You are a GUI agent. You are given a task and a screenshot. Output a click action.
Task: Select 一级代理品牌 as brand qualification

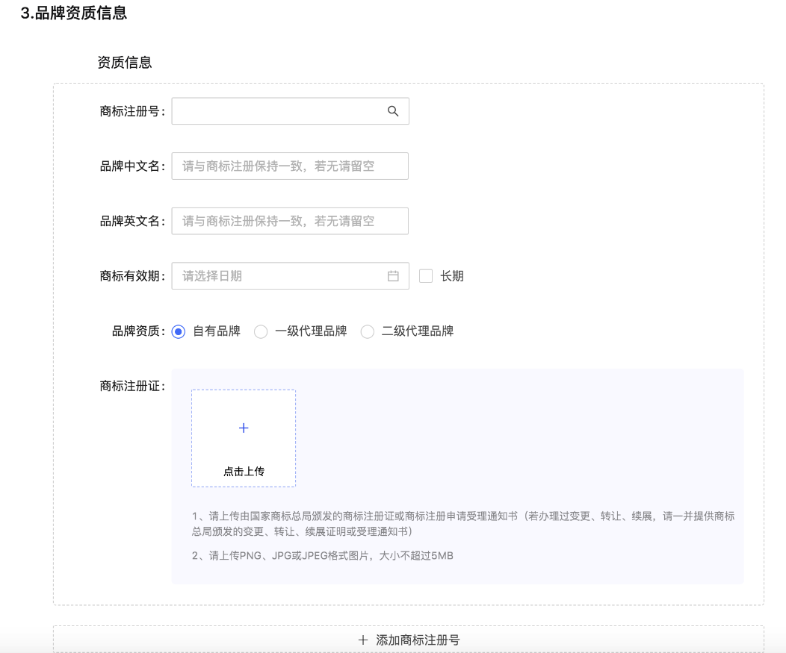pos(261,331)
